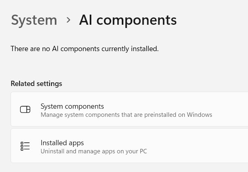Click the System components card icon
Image resolution: width=248 pixels, height=172 pixels.
tap(25, 110)
